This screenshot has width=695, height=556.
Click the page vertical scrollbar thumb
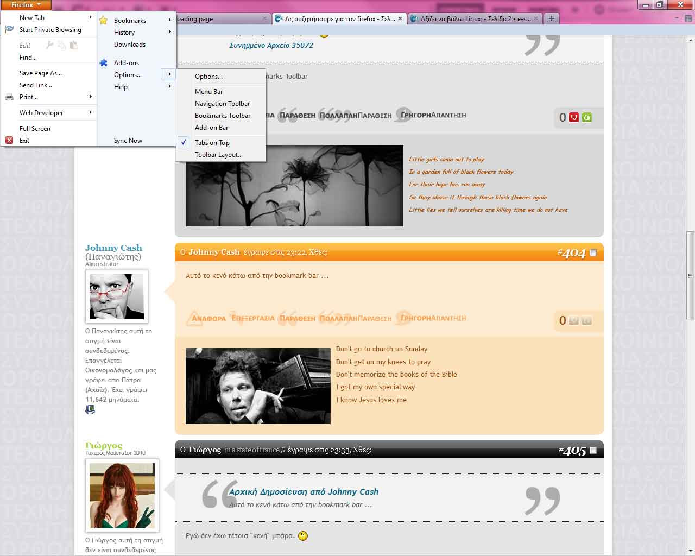[x=690, y=276]
